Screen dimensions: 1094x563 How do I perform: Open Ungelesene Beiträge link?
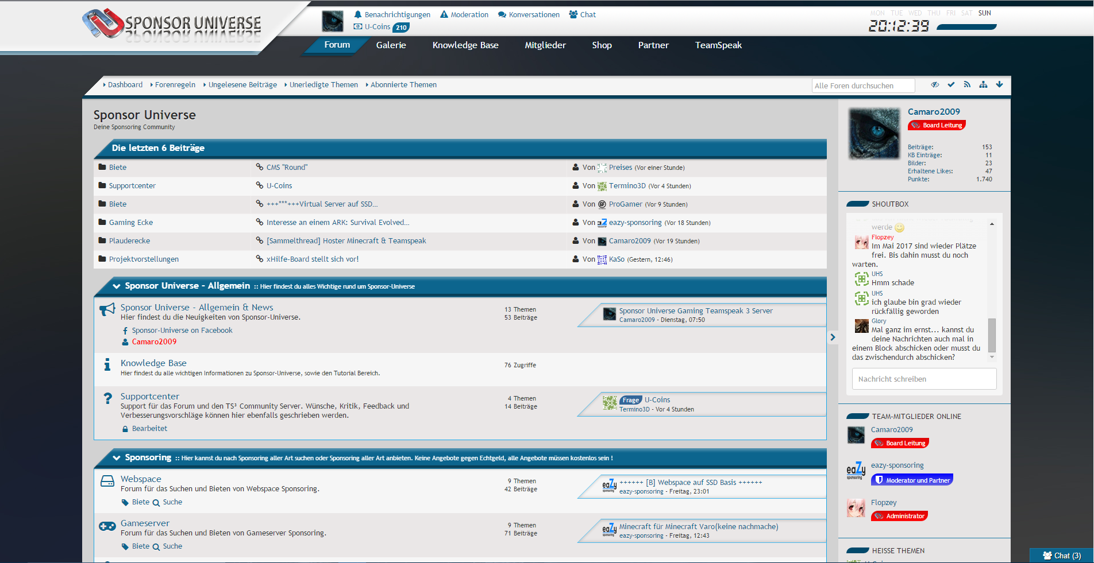click(242, 85)
